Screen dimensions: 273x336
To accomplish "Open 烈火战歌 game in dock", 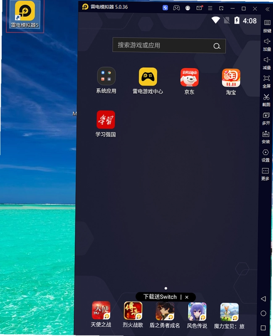I will tap(133, 310).
